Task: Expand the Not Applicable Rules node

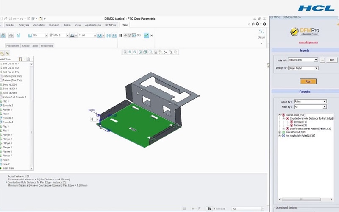Action: [280, 136]
